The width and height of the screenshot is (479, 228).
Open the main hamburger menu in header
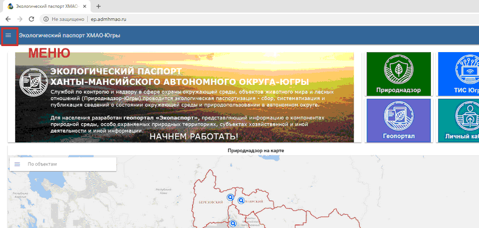[x=9, y=35]
